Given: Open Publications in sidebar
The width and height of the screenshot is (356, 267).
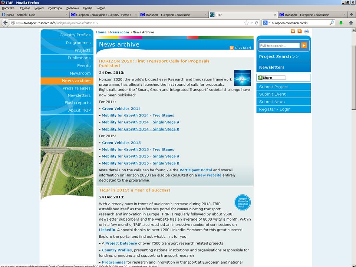Looking at the screenshot, I should coord(79,58).
